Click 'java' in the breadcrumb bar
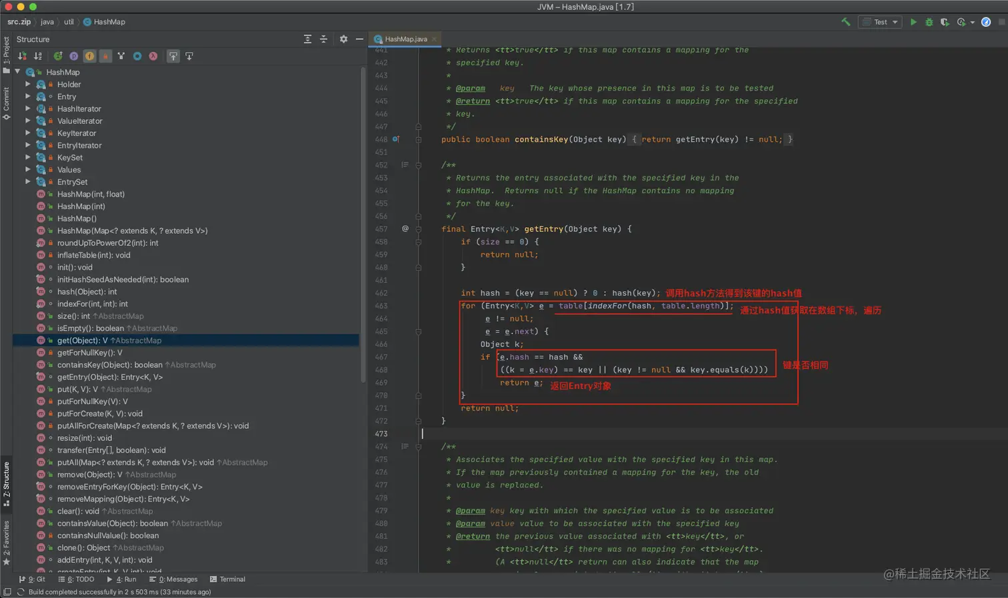1008x598 pixels. [x=47, y=22]
